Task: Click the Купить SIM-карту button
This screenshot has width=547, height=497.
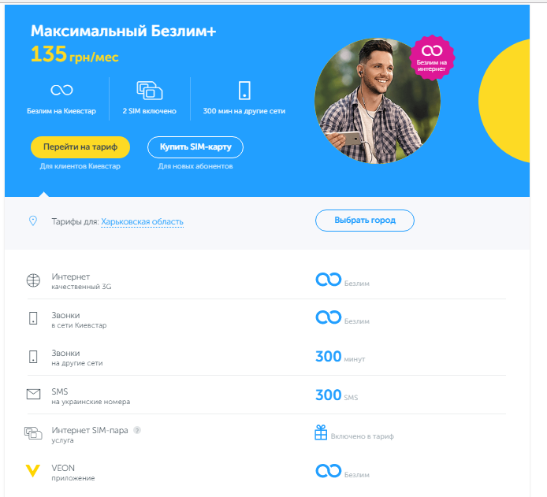Action: (x=195, y=147)
